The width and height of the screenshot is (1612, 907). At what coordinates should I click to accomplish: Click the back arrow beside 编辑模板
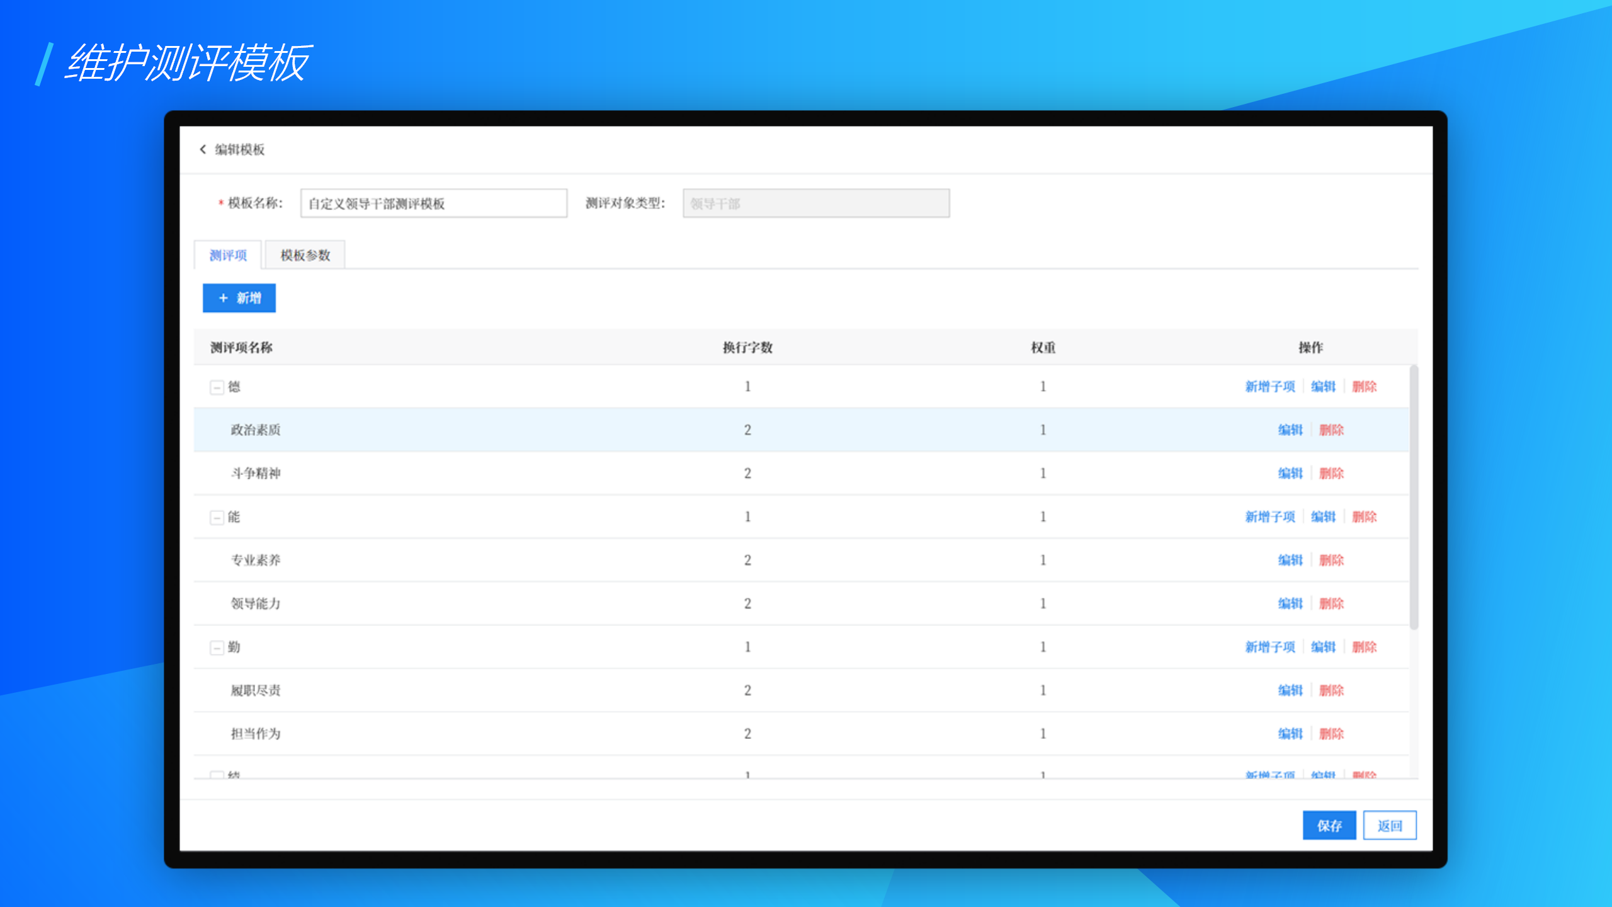203,149
